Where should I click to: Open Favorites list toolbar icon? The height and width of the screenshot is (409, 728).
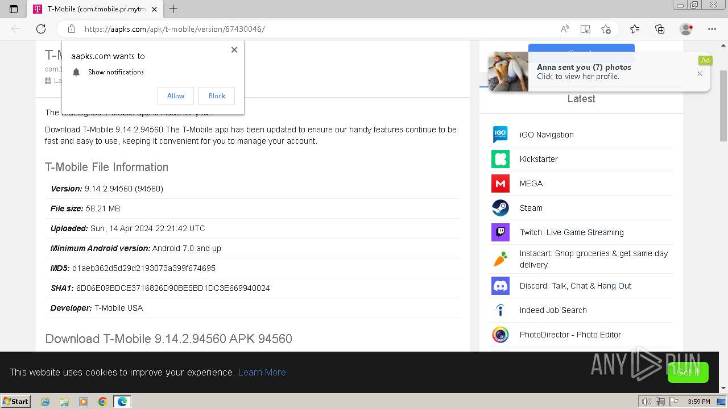635,29
